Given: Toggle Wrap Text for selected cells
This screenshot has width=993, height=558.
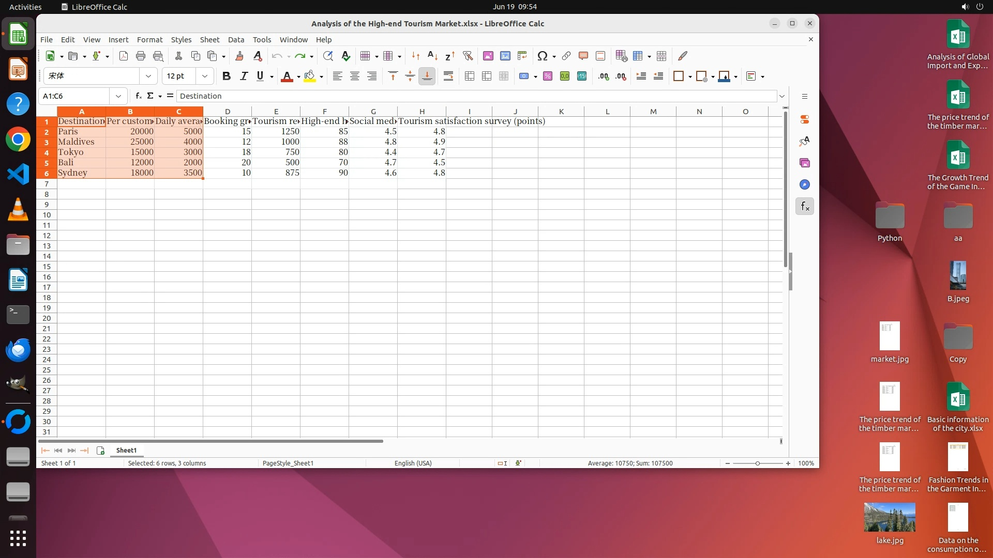Looking at the screenshot, I should pos(448,76).
